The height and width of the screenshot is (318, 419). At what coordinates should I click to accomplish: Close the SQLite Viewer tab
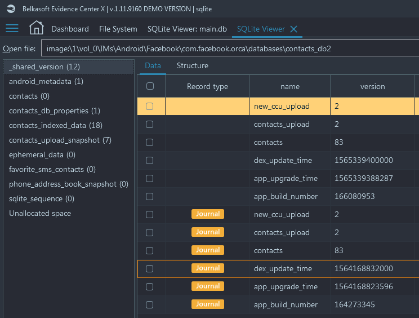(293, 29)
